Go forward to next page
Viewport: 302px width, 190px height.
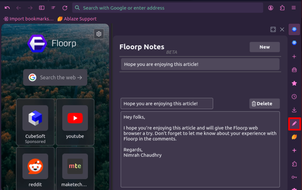click(30, 8)
